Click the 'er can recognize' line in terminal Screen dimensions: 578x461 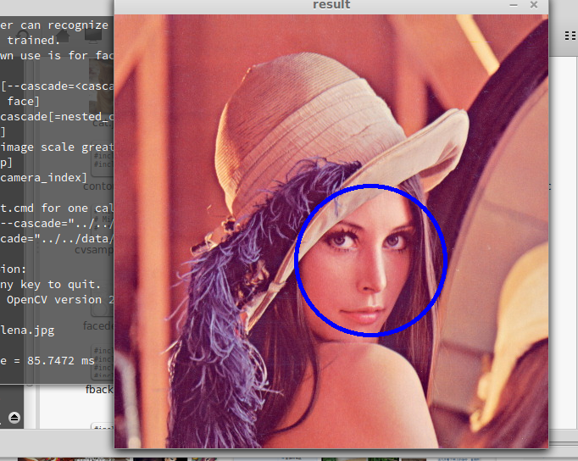(x=54, y=25)
